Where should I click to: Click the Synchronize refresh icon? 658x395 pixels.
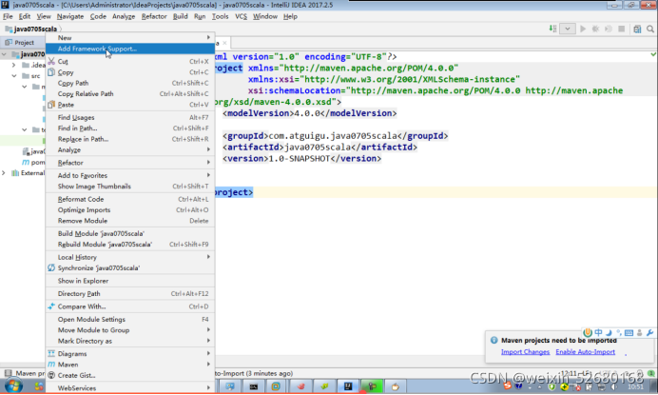tap(51, 267)
